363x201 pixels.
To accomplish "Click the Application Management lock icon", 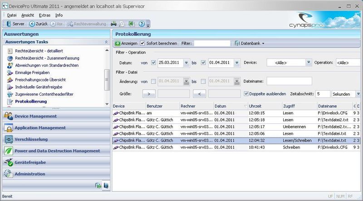I will point(9,127).
